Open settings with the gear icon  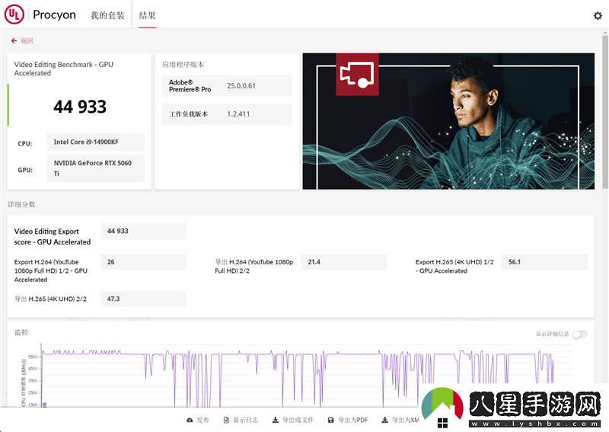[x=598, y=15]
